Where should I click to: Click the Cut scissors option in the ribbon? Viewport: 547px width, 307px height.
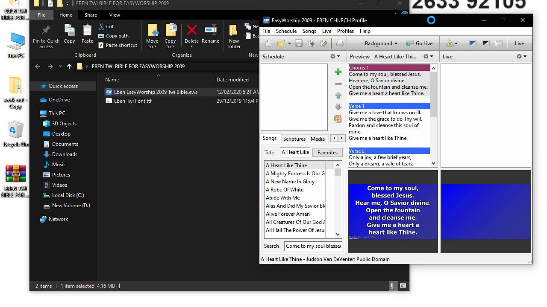pyautogui.click(x=106, y=26)
